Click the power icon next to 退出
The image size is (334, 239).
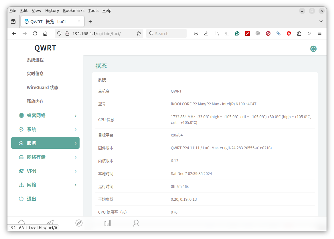[21, 199]
